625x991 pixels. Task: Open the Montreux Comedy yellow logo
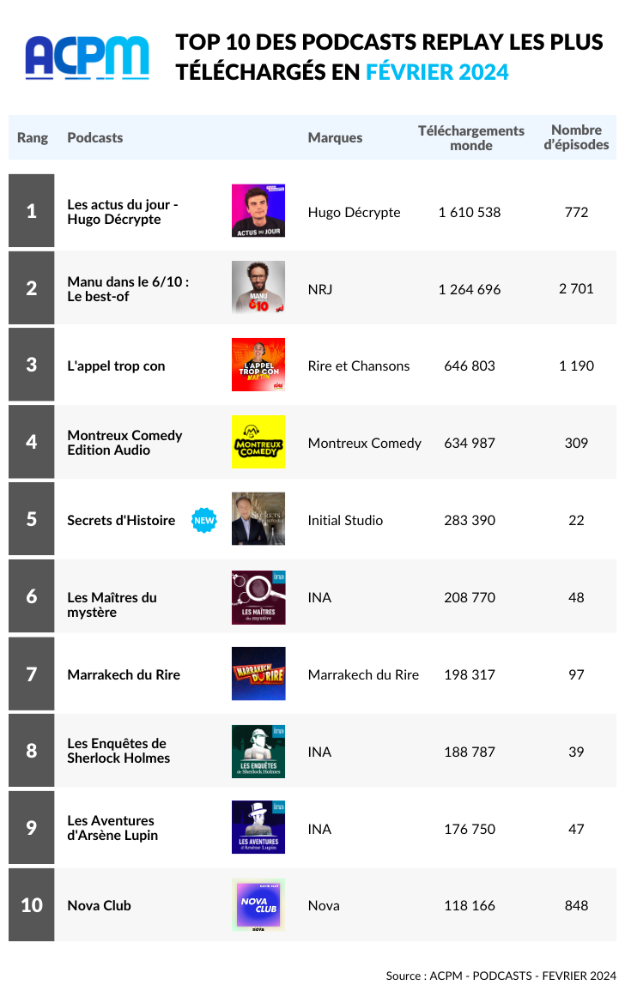[258, 442]
